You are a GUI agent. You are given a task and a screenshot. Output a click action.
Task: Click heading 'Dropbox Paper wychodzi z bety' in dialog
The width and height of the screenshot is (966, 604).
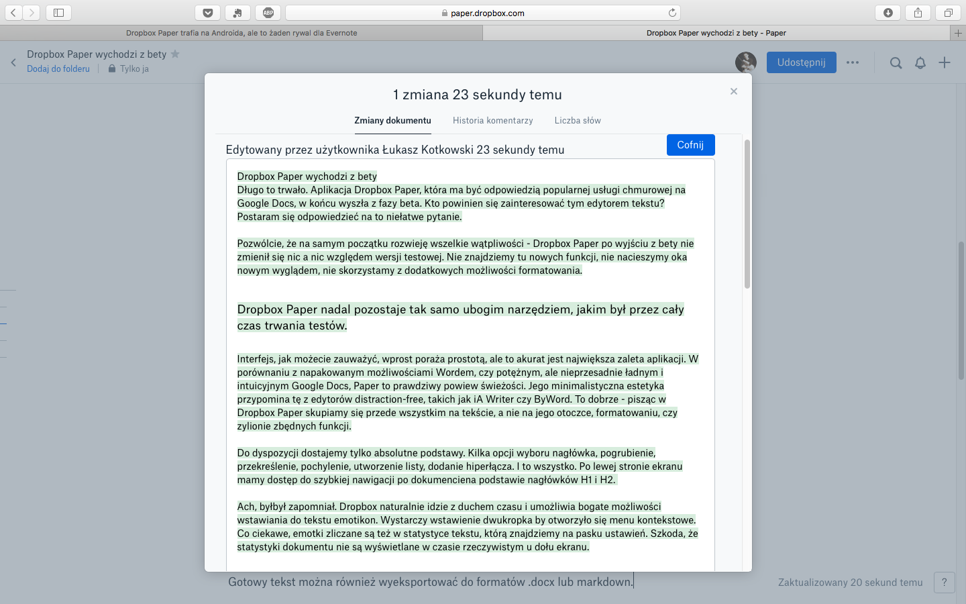[307, 177]
